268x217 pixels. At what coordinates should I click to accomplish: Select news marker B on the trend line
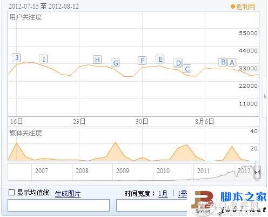[223, 62]
